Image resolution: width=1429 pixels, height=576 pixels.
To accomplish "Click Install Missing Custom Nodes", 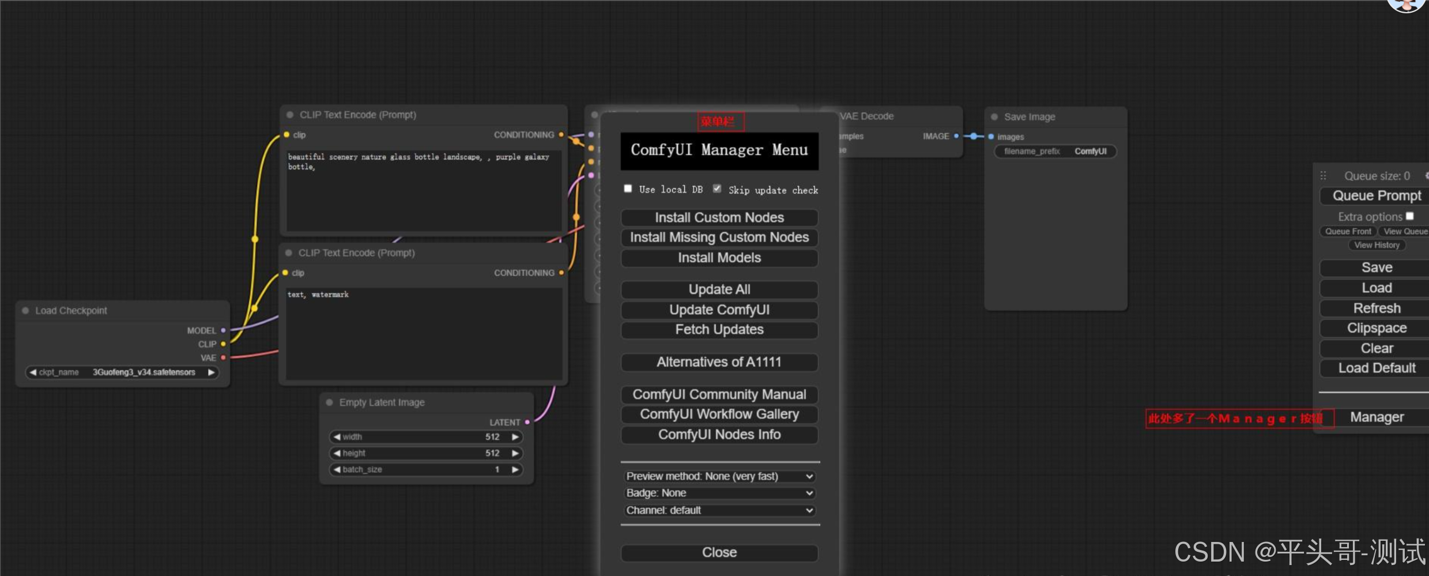I will coord(719,238).
